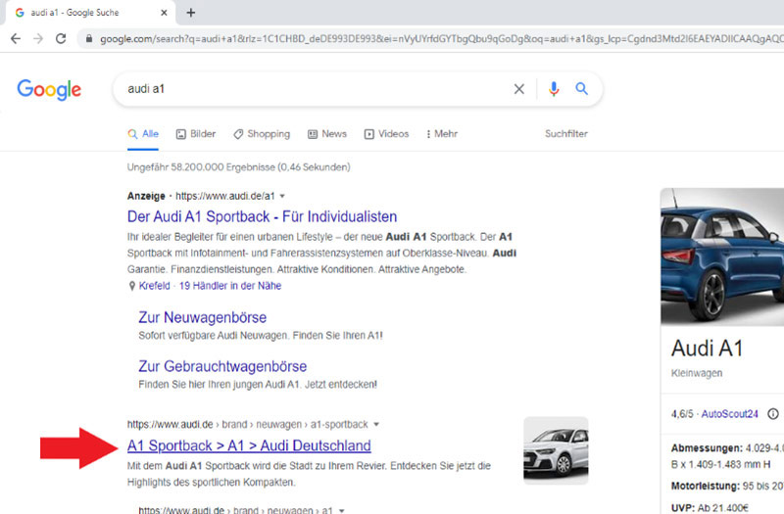Go to the 'News' tab
Image resolution: width=784 pixels, height=514 pixels.
(x=327, y=134)
